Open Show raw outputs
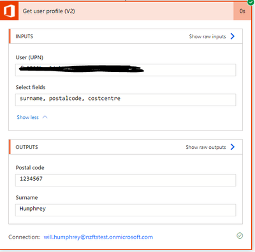 (x=206, y=147)
